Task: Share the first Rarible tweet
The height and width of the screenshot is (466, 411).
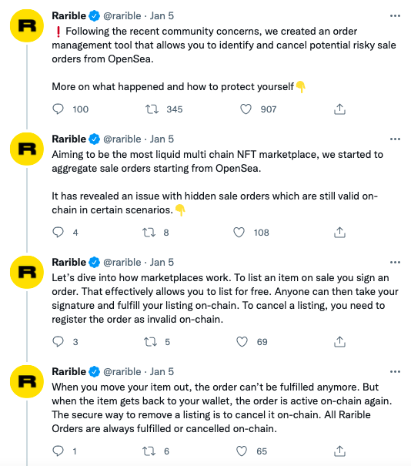Action: (339, 109)
